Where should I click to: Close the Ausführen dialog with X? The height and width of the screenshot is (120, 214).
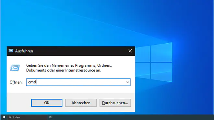click(130, 51)
